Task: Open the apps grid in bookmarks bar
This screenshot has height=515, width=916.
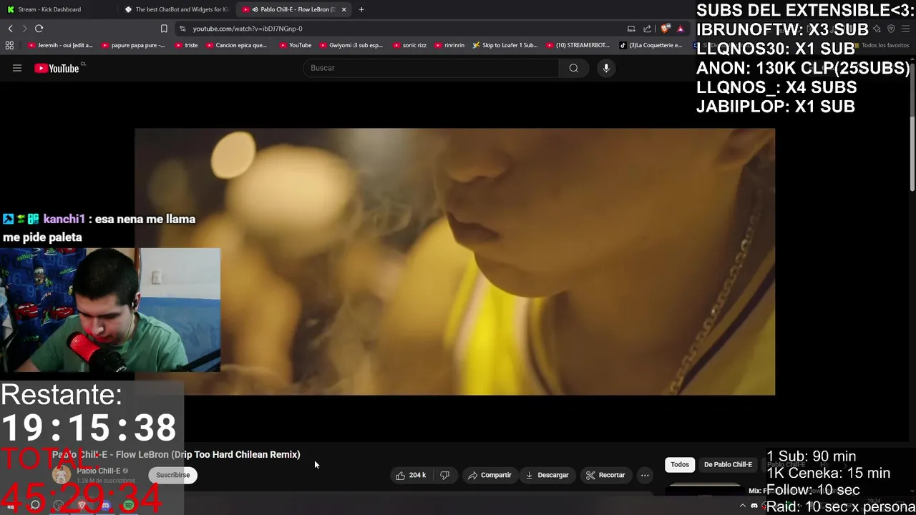Action: 9,45
